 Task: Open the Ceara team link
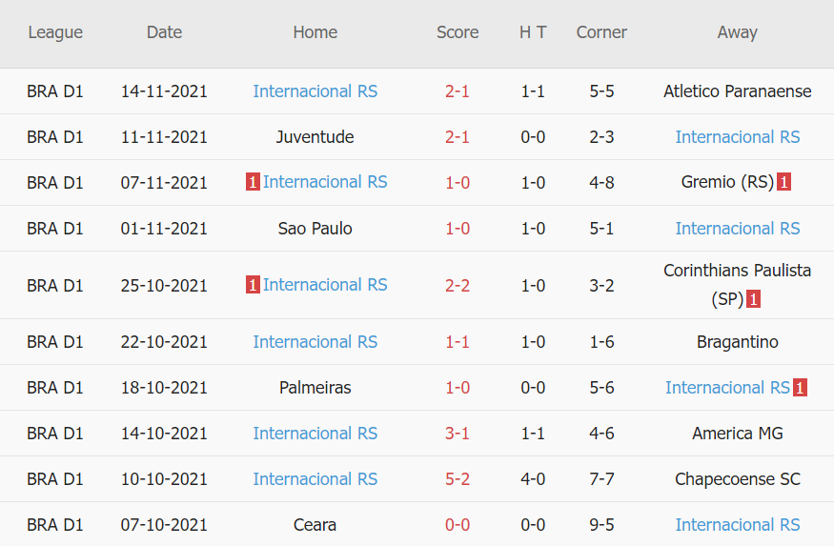point(315,525)
